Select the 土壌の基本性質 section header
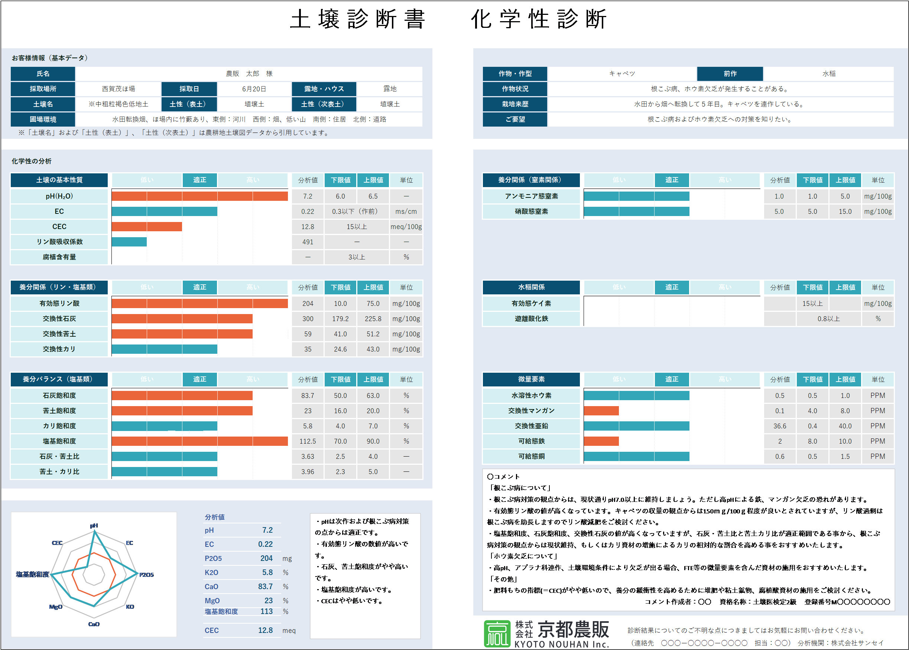 pos(59,180)
